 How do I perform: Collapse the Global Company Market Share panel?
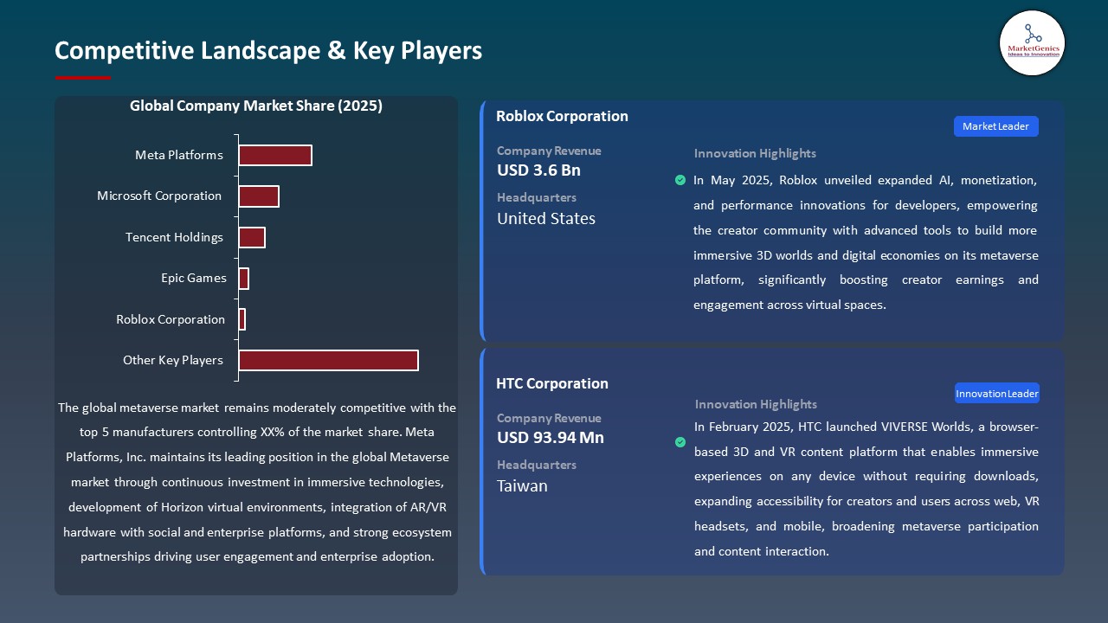[256, 106]
